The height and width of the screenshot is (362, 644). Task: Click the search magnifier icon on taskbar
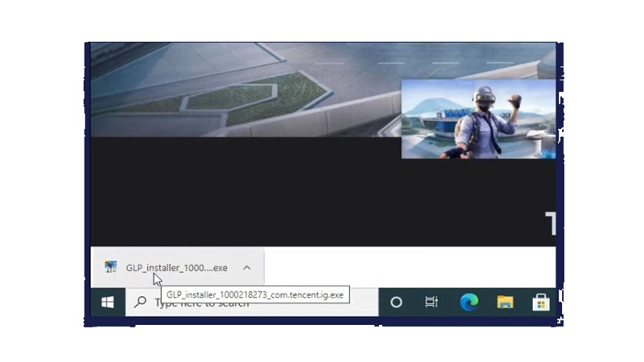pos(140,302)
